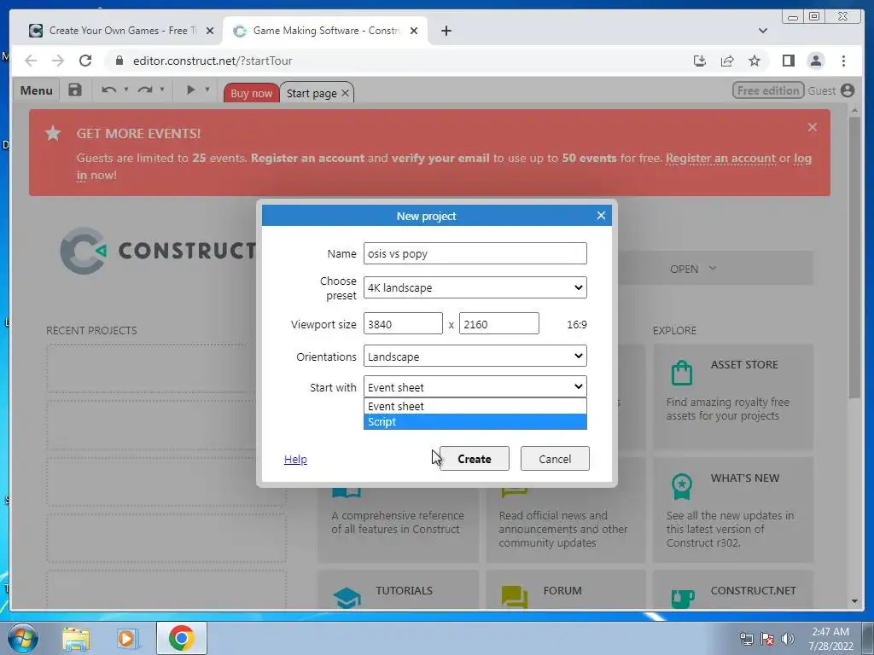Open the Construct.net card
The height and width of the screenshot is (655, 874).
(733, 590)
